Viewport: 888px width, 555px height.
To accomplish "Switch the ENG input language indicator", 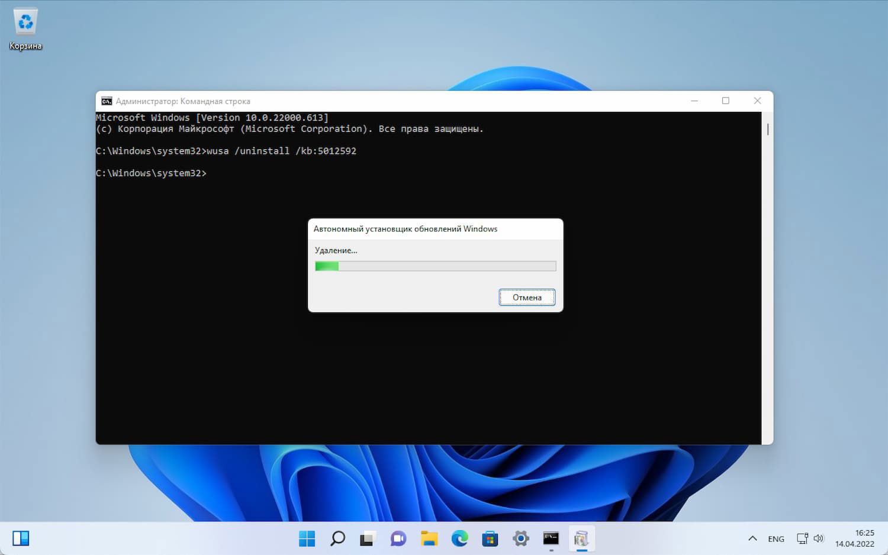I will (x=776, y=539).
